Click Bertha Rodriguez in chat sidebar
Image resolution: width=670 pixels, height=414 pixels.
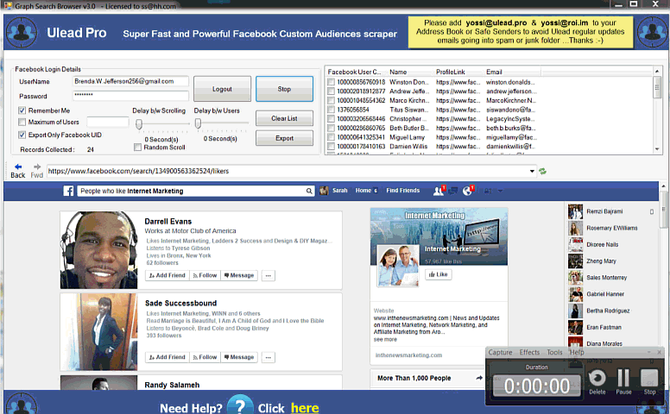point(608,310)
